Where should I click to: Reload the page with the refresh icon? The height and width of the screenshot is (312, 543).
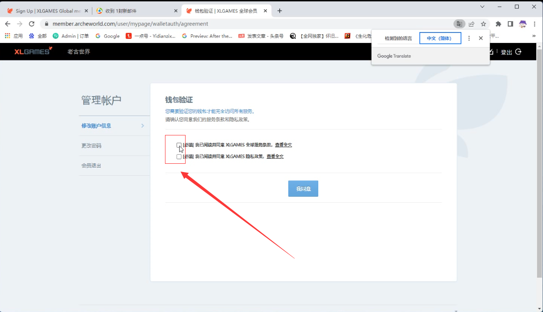click(32, 24)
